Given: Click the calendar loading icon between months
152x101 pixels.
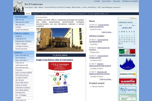Looking at the screenshot, I should (x=127, y=25).
